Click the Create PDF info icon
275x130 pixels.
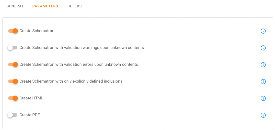tap(263, 115)
